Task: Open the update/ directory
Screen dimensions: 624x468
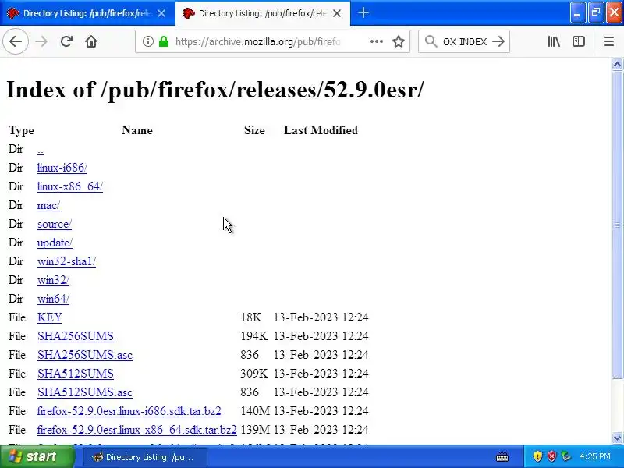Action: 55,243
